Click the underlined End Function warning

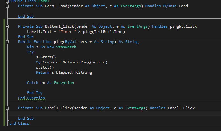click(x=32, y=98)
